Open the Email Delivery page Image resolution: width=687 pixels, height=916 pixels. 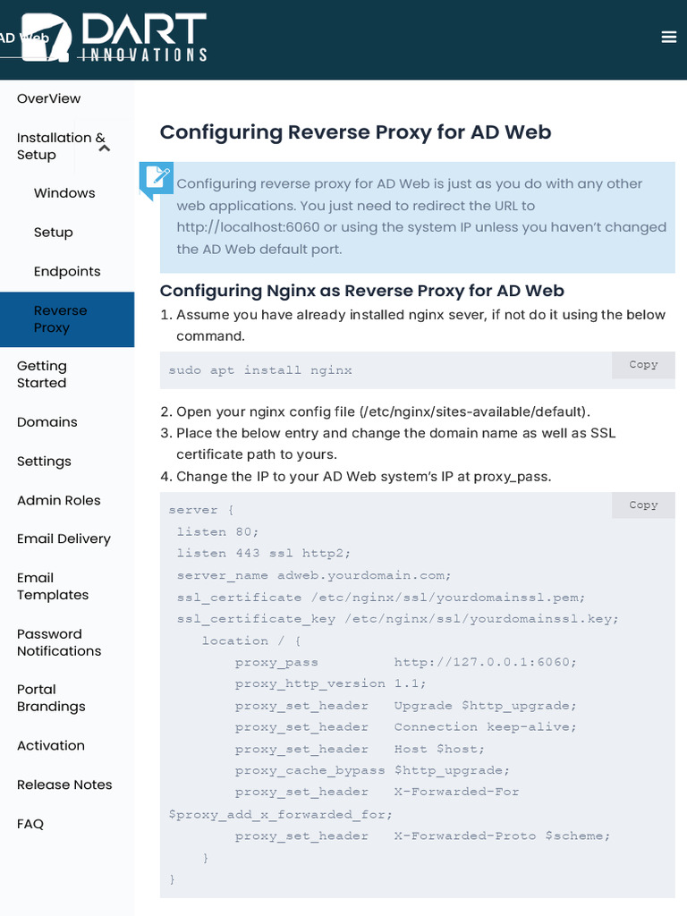[64, 539]
